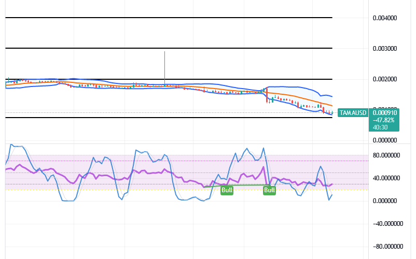Click the -47.82% change value
The height and width of the screenshot is (259, 416).
[384, 120]
